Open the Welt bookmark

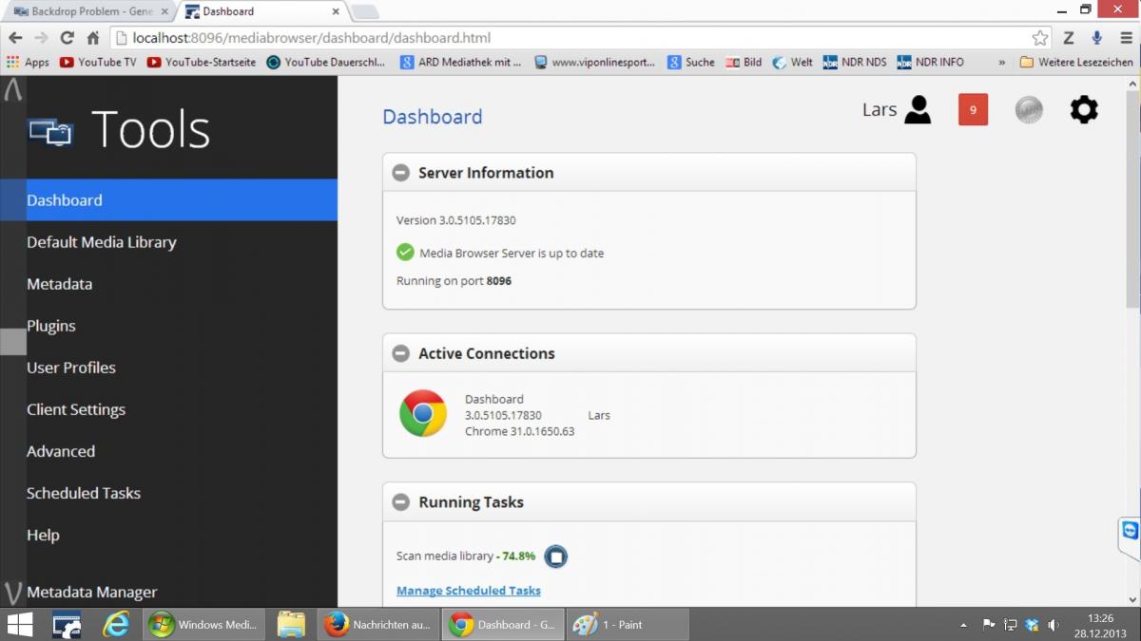pos(793,62)
